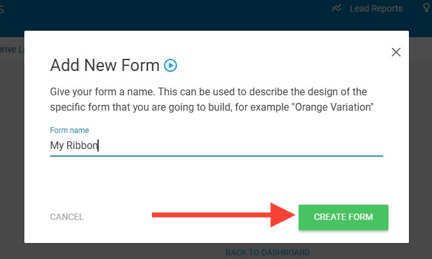Click the Lead Reports chart icon

tap(337, 8)
